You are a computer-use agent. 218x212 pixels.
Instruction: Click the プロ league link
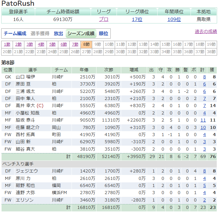point(104,19)
